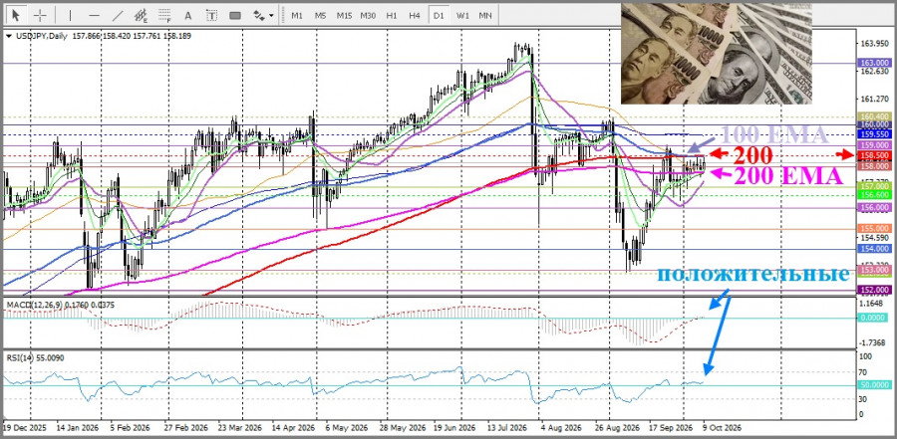Select the Cursor arrow tool
The width and height of the screenshot is (897, 439).
click(x=17, y=16)
